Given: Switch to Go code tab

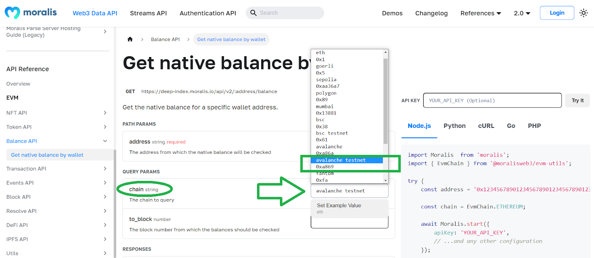Looking at the screenshot, I should point(511,126).
